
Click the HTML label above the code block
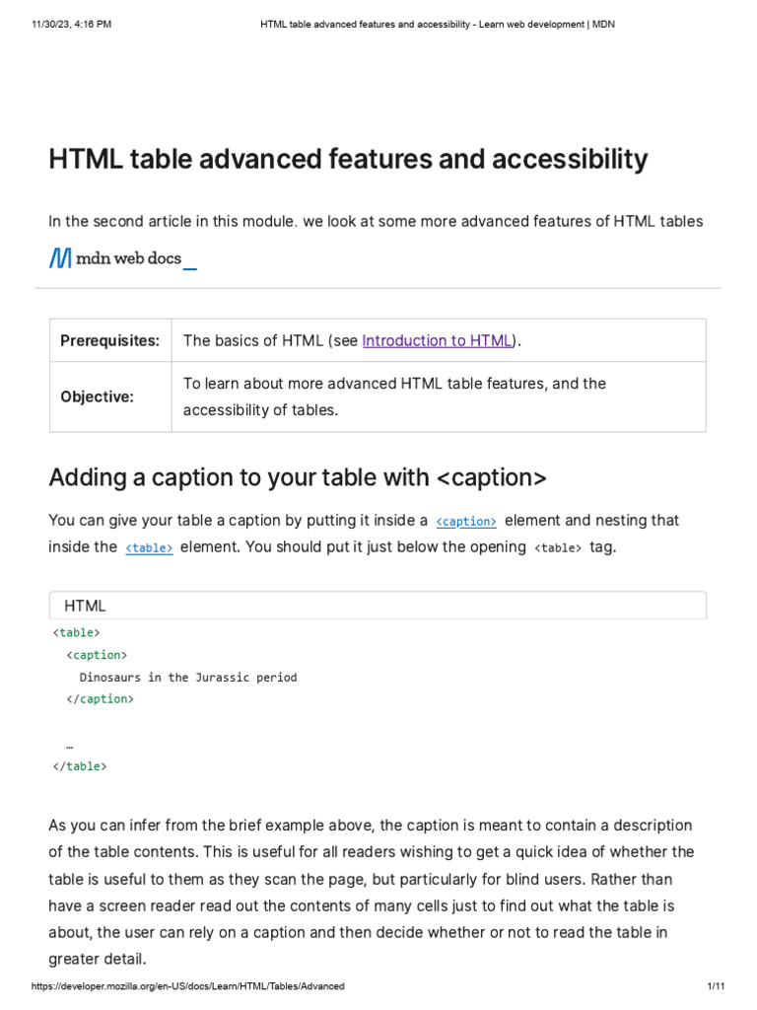point(85,606)
